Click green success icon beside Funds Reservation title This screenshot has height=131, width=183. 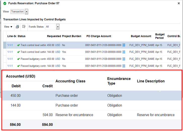[x=5, y=4]
